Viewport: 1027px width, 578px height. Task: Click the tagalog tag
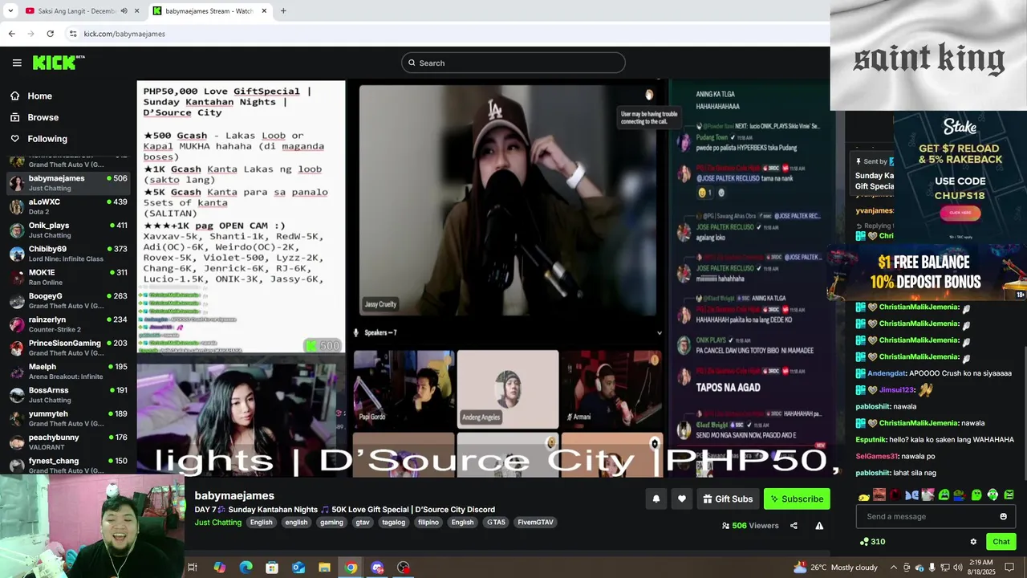tap(393, 523)
